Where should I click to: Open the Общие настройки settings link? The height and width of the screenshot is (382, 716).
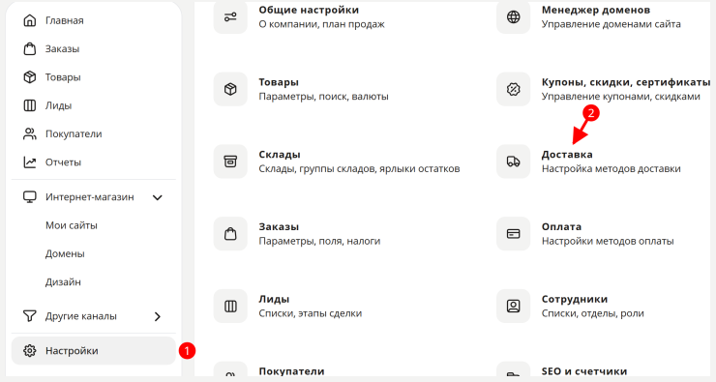(x=309, y=10)
